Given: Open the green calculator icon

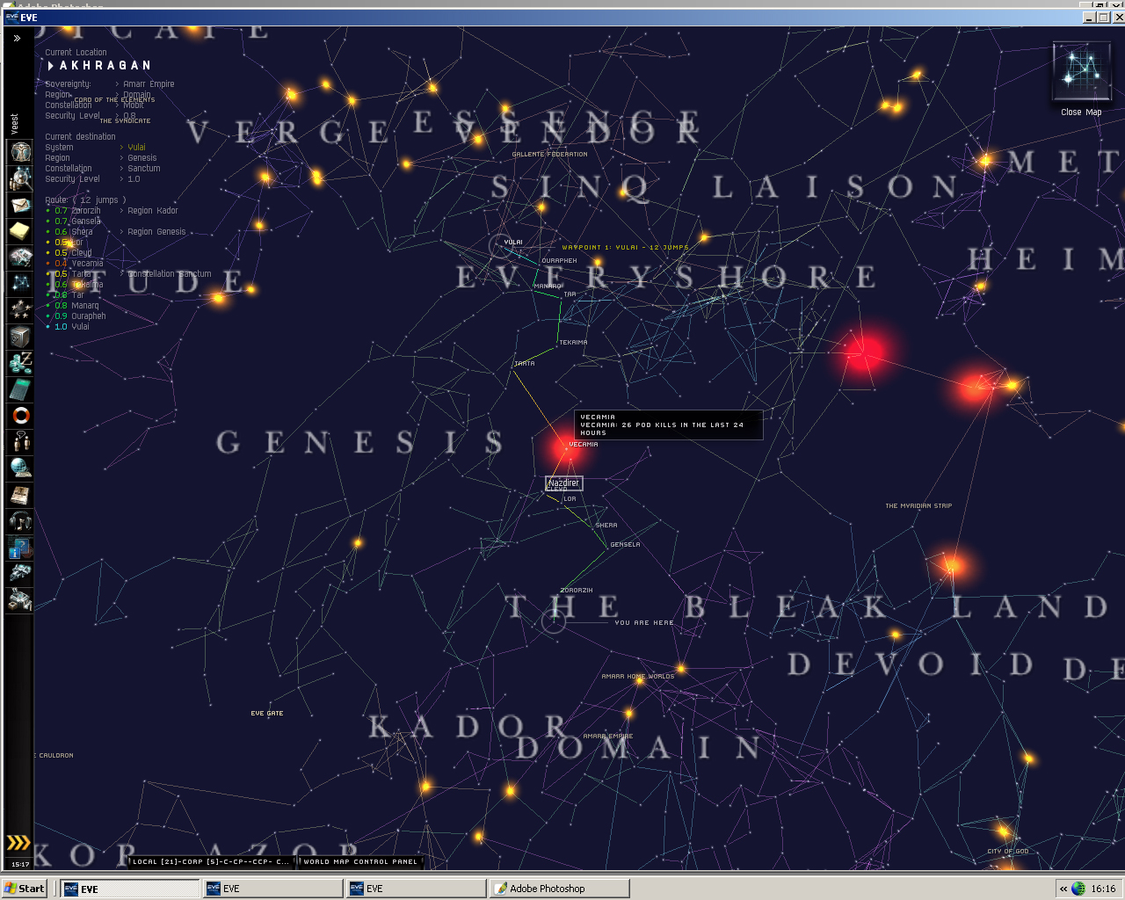Looking at the screenshot, I should 20,389.
